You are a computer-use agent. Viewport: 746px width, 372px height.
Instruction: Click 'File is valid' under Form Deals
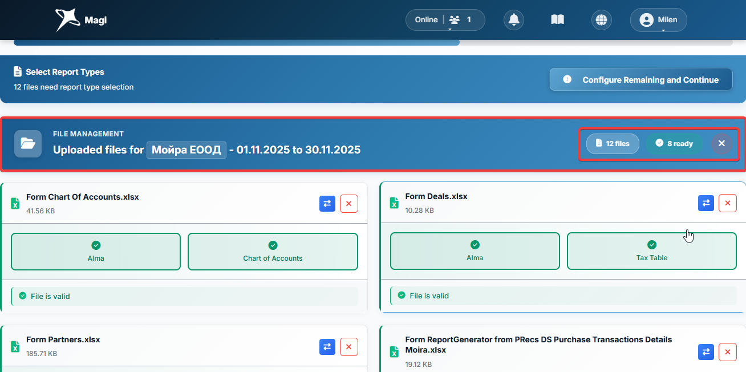pos(429,296)
